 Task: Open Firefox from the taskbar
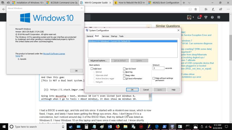118,127
